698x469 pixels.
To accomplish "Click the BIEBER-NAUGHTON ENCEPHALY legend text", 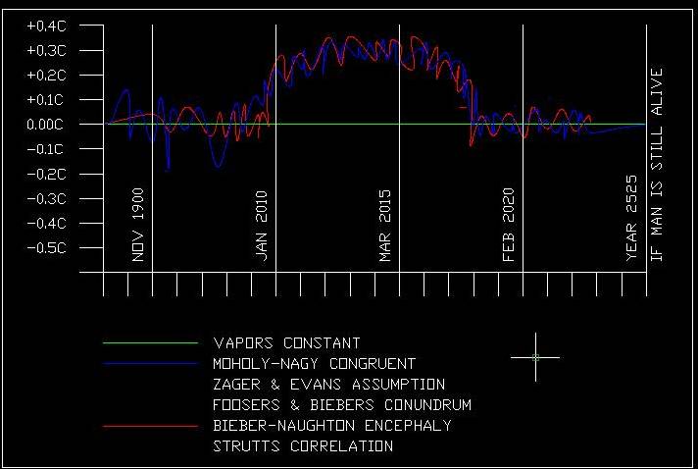I will [x=332, y=426].
